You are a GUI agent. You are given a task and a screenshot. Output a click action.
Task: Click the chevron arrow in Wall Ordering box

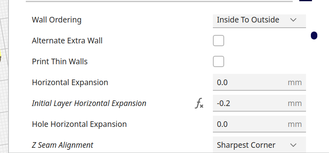293,20
